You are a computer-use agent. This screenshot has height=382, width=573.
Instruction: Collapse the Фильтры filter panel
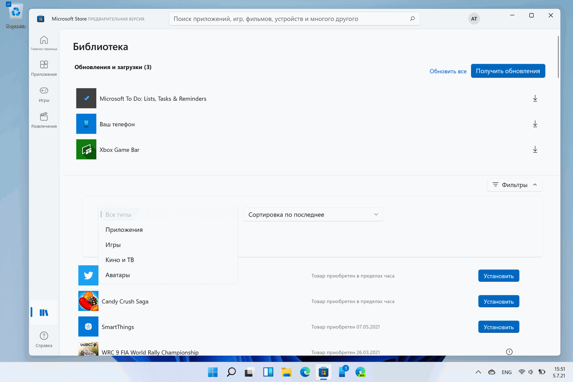click(x=515, y=185)
